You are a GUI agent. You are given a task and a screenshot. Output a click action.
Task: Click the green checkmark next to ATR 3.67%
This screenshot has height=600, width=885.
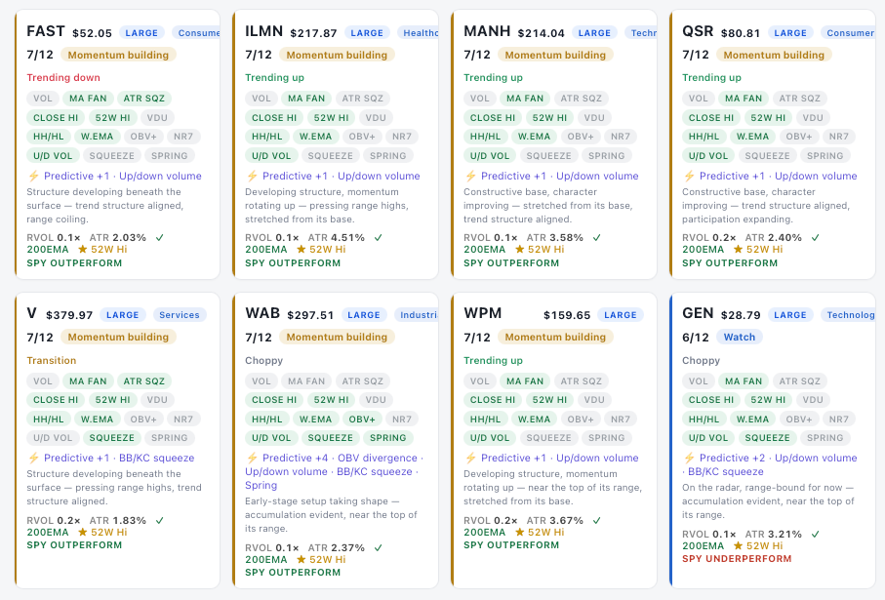pyautogui.click(x=596, y=520)
